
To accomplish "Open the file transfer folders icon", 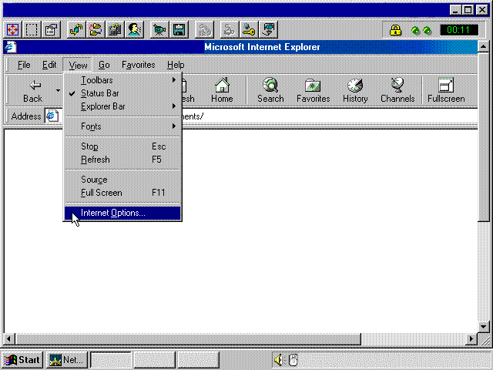I will point(96,30).
